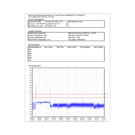Select the 'Stop Time:03/13/18 13:12:24' line
This screenshot has width=135, height=135.
[x=78, y=35]
